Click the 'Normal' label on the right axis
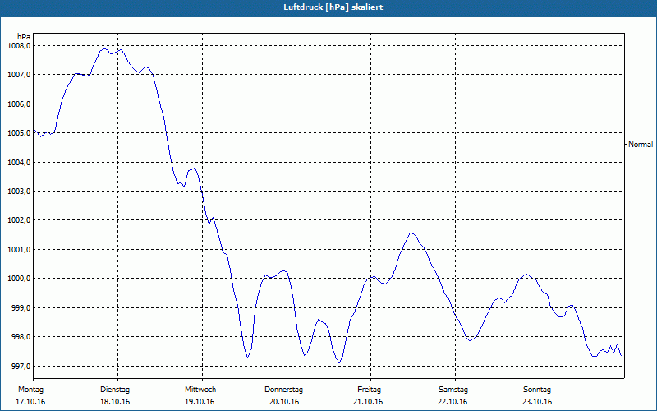The height and width of the screenshot is (411, 657). [x=641, y=145]
